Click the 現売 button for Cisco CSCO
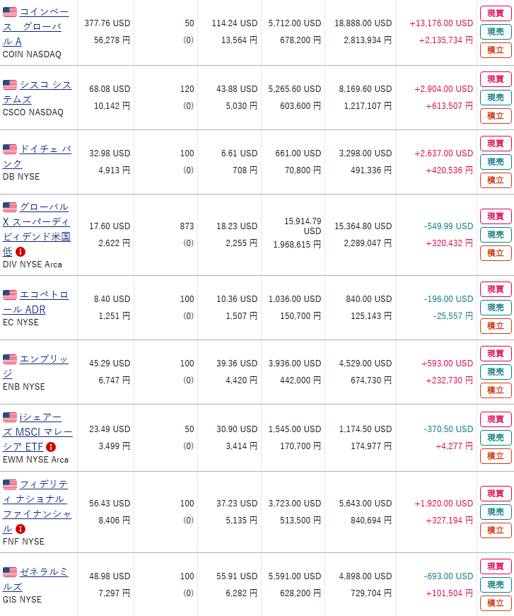 click(496, 98)
